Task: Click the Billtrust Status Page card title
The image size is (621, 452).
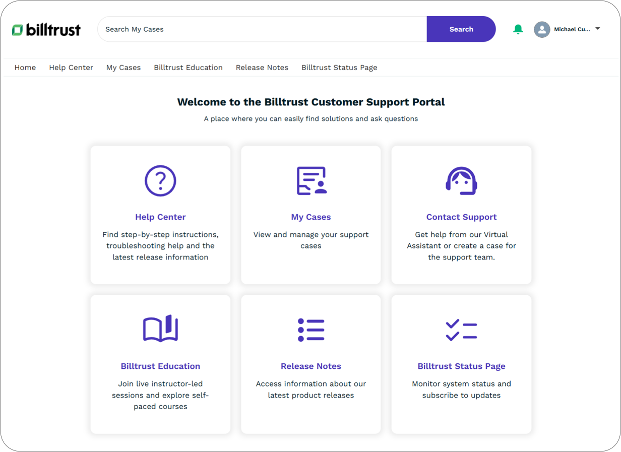Action: pyautogui.click(x=461, y=366)
